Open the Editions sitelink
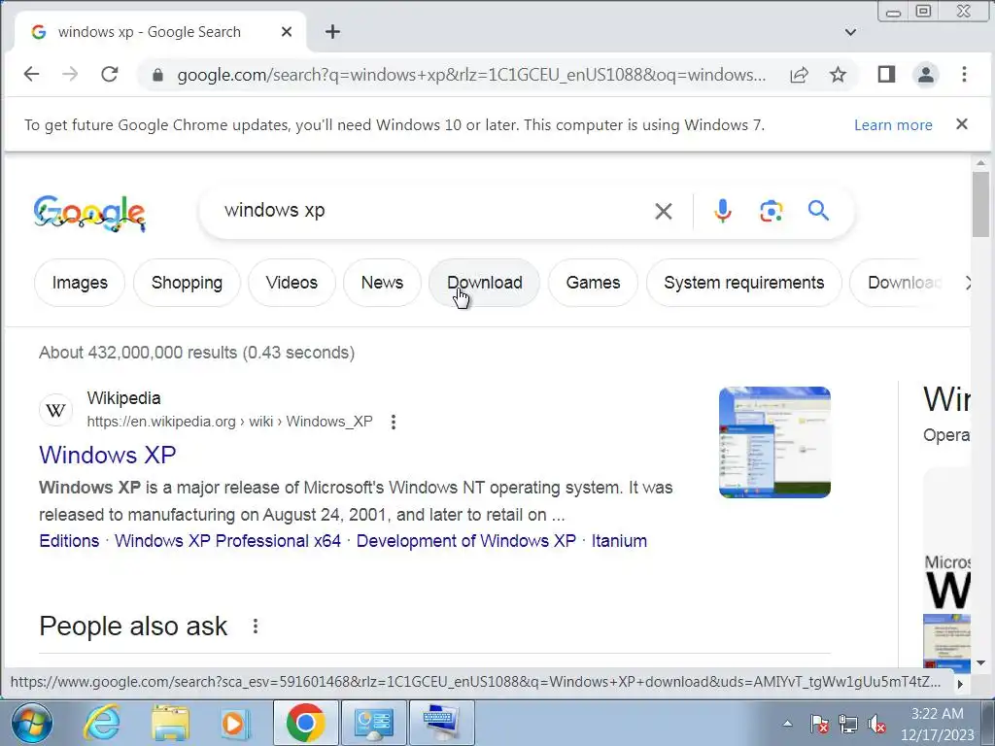 tap(69, 541)
